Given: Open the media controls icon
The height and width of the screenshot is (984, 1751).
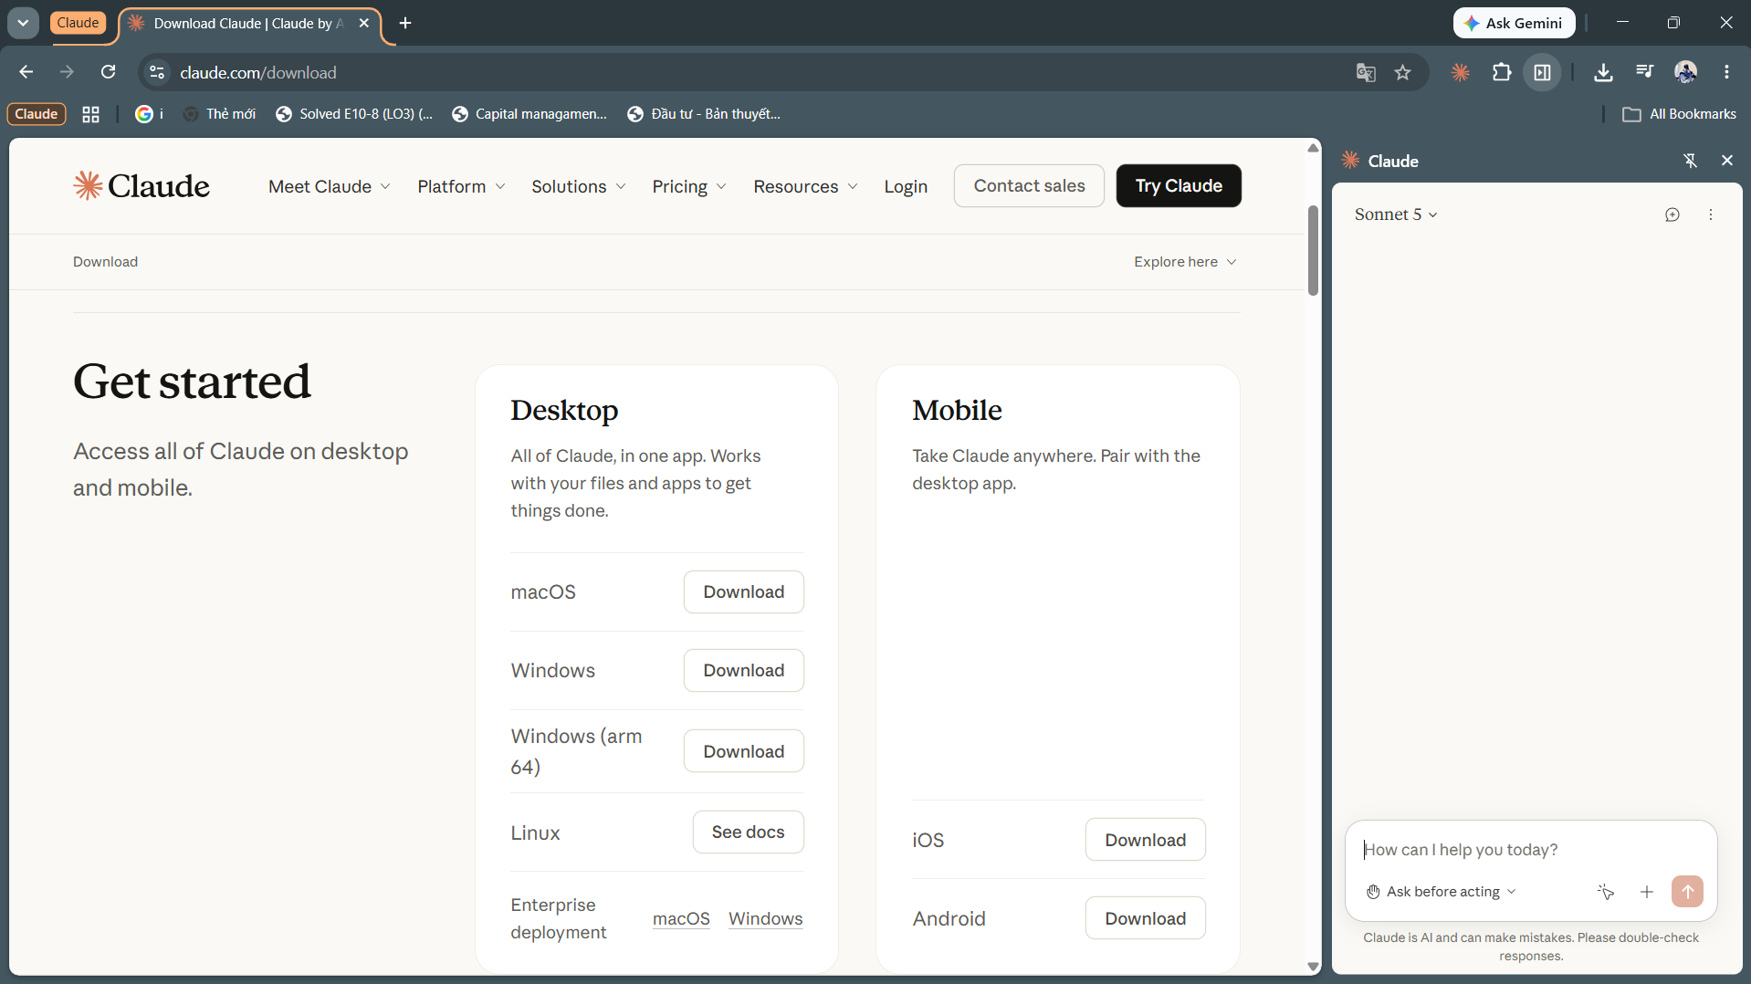Looking at the screenshot, I should tap(1644, 72).
